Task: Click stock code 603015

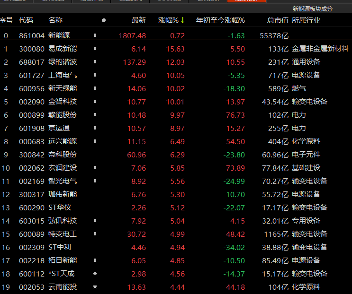Action: [32, 221]
